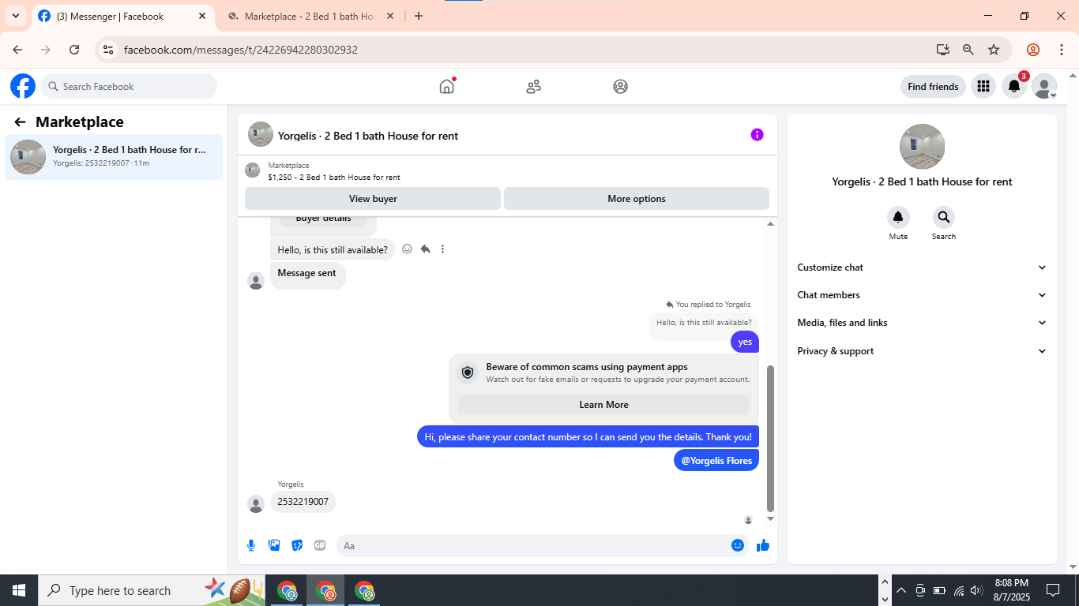Open the Notifications bell with badge
Image resolution: width=1079 pixels, height=606 pixels.
pyautogui.click(x=1014, y=86)
